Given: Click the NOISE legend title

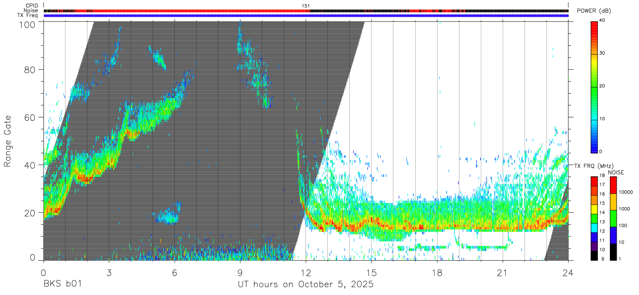Looking at the screenshot, I should tap(617, 172).
